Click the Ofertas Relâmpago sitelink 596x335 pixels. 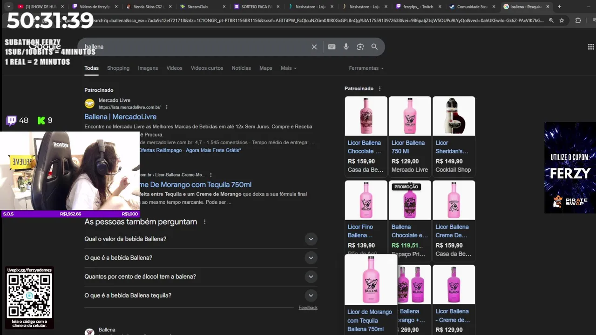160,150
